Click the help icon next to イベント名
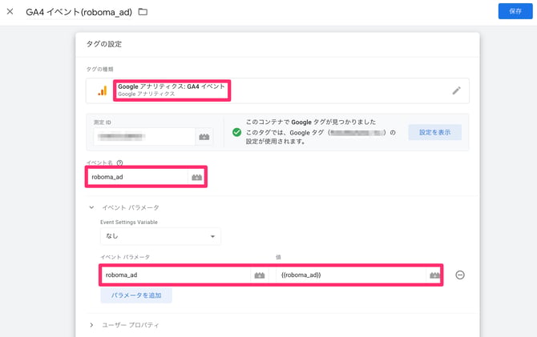The width and height of the screenshot is (537, 337). [x=119, y=162]
